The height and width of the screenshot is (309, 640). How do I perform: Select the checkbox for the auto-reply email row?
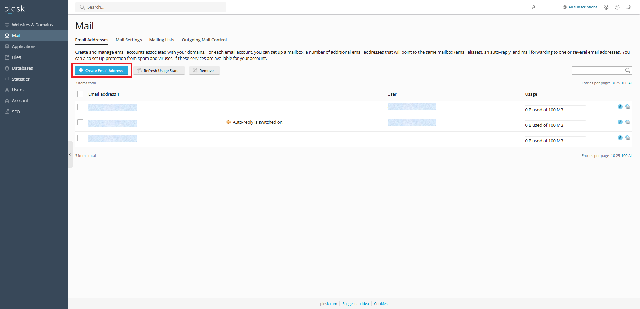tap(80, 122)
